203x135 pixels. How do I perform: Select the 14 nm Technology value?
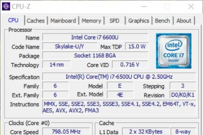tap(57, 64)
